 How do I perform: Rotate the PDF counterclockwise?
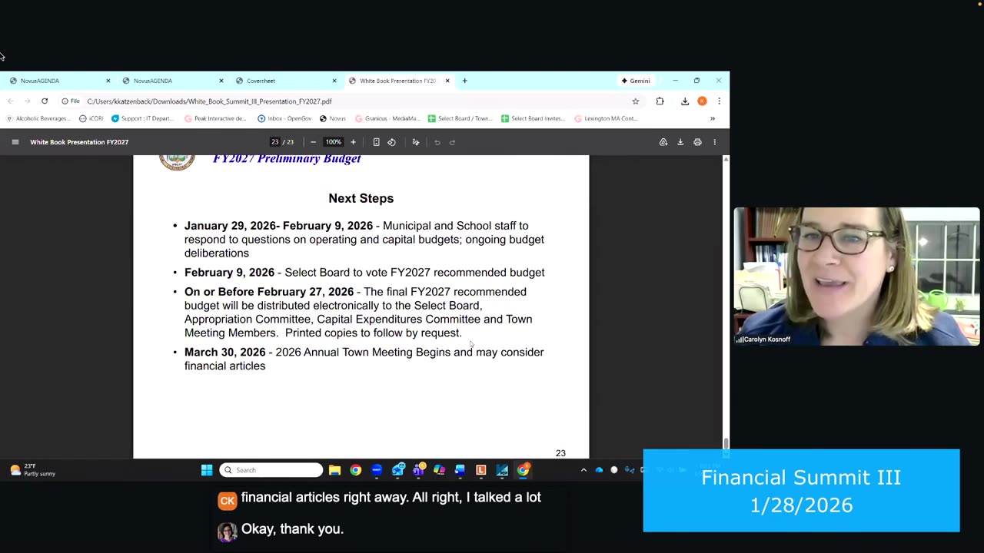tap(391, 142)
